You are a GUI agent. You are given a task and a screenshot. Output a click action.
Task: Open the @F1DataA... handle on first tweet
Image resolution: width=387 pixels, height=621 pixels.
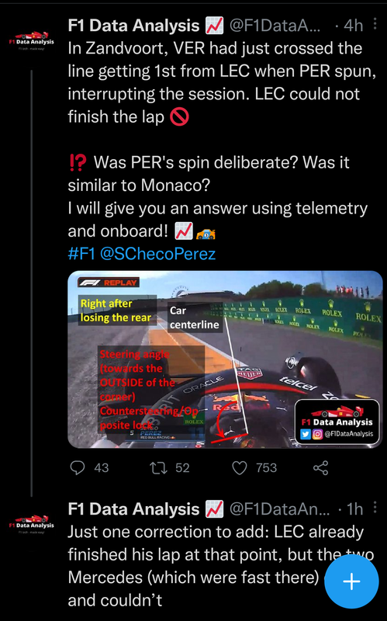tap(275, 26)
